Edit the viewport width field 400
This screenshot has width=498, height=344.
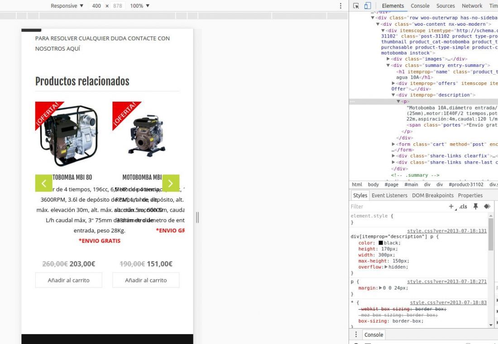tap(96, 6)
